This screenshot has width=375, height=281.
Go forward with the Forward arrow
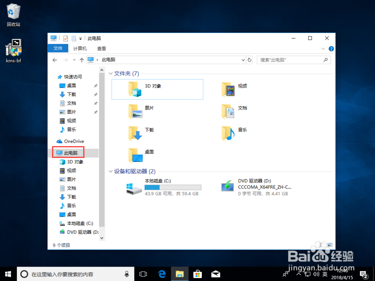65,60
